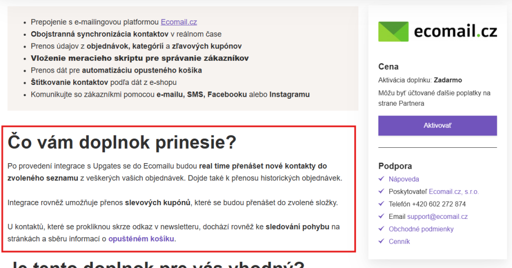512x268 pixels.
Task: Click the checkmark icon beside Telefón
Action: [381, 204]
